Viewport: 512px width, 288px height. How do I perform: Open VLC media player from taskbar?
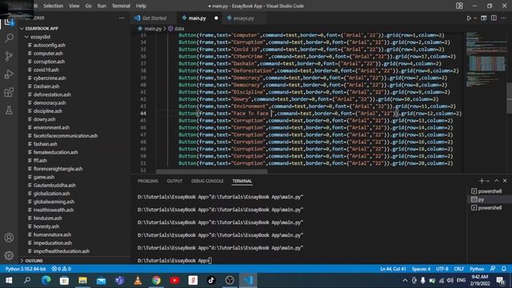pyautogui.click(x=138, y=280)
